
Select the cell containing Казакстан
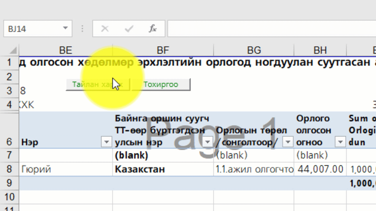140,169
